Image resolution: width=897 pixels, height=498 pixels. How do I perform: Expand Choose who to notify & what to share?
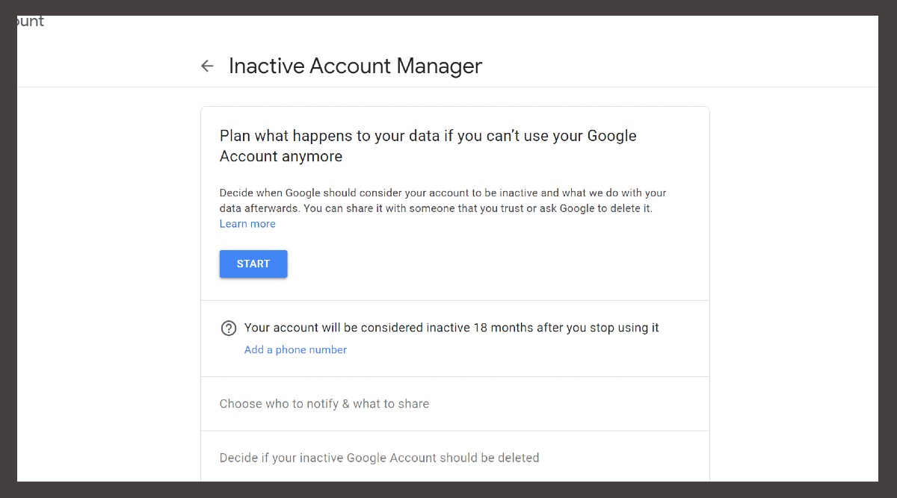324,404
